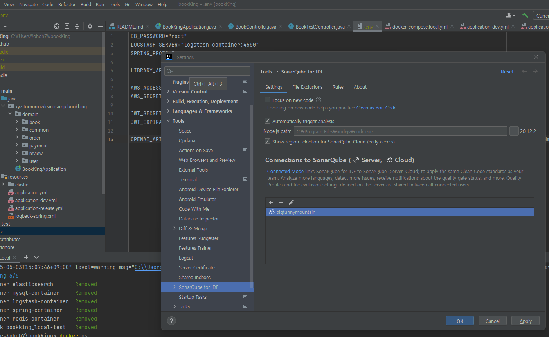Screen dimensions: 549x337
Task: Go forward in Settings navigation
Action: coord(535,72)
